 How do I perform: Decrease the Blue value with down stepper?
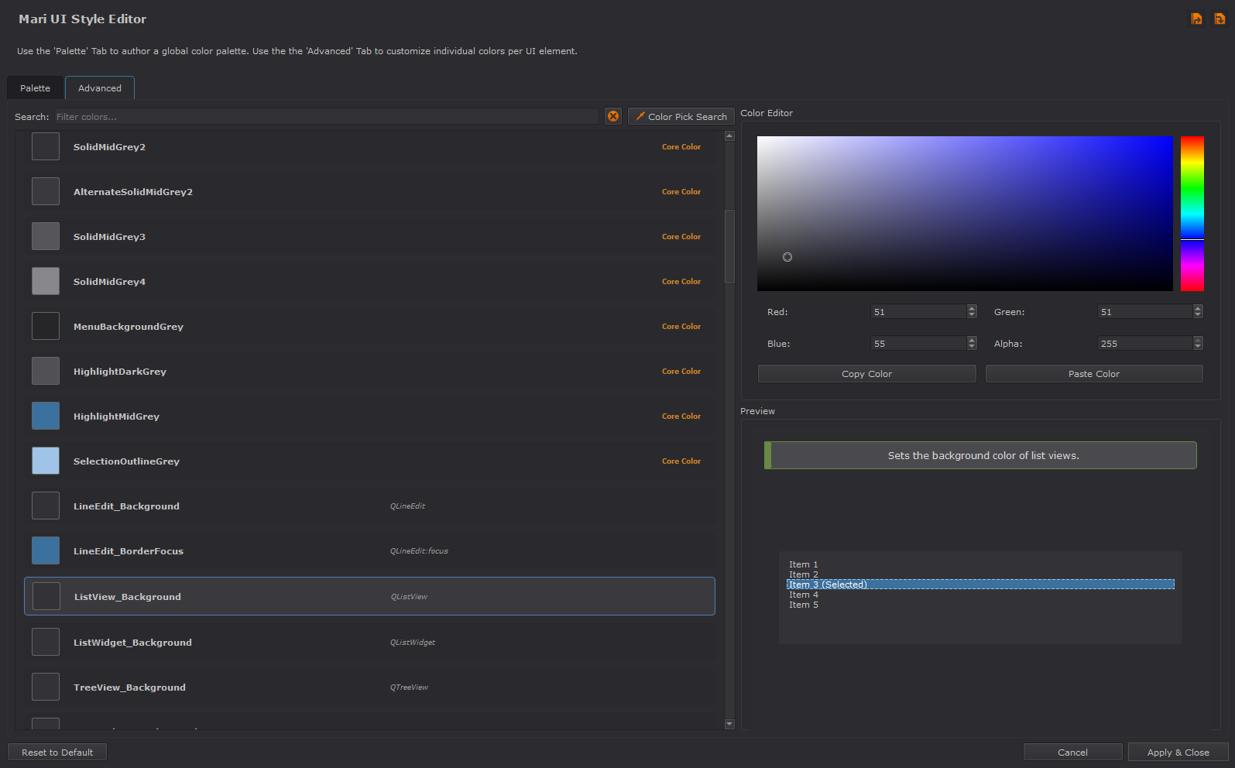pyautogui.click(x=972, y=346)
